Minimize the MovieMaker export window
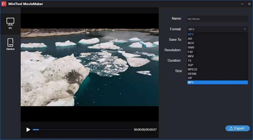Viewport: 253px width, 140px height. [242, 4]
